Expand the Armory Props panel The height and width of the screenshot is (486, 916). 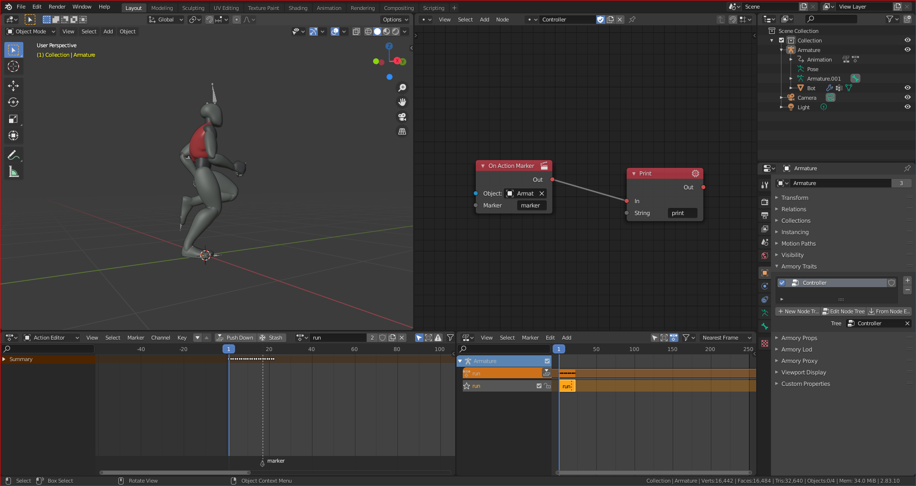799,338
